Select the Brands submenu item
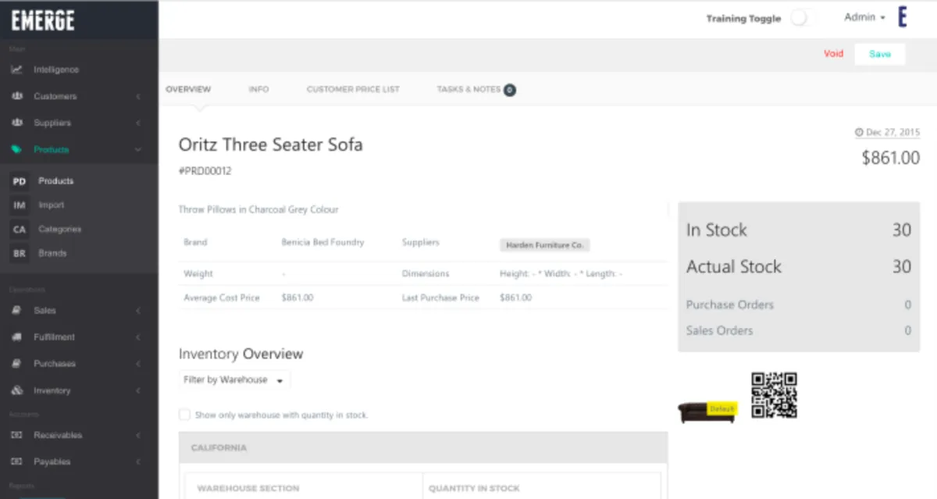937x499 pixels. [52, 254]
